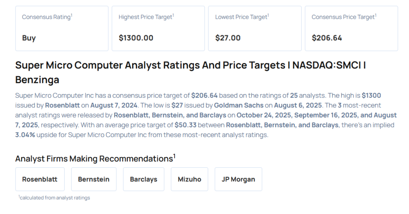The width and height of the screenshot is (409, 214).
Task: Click the Buy consensus rating value
Action: point(29,38)
